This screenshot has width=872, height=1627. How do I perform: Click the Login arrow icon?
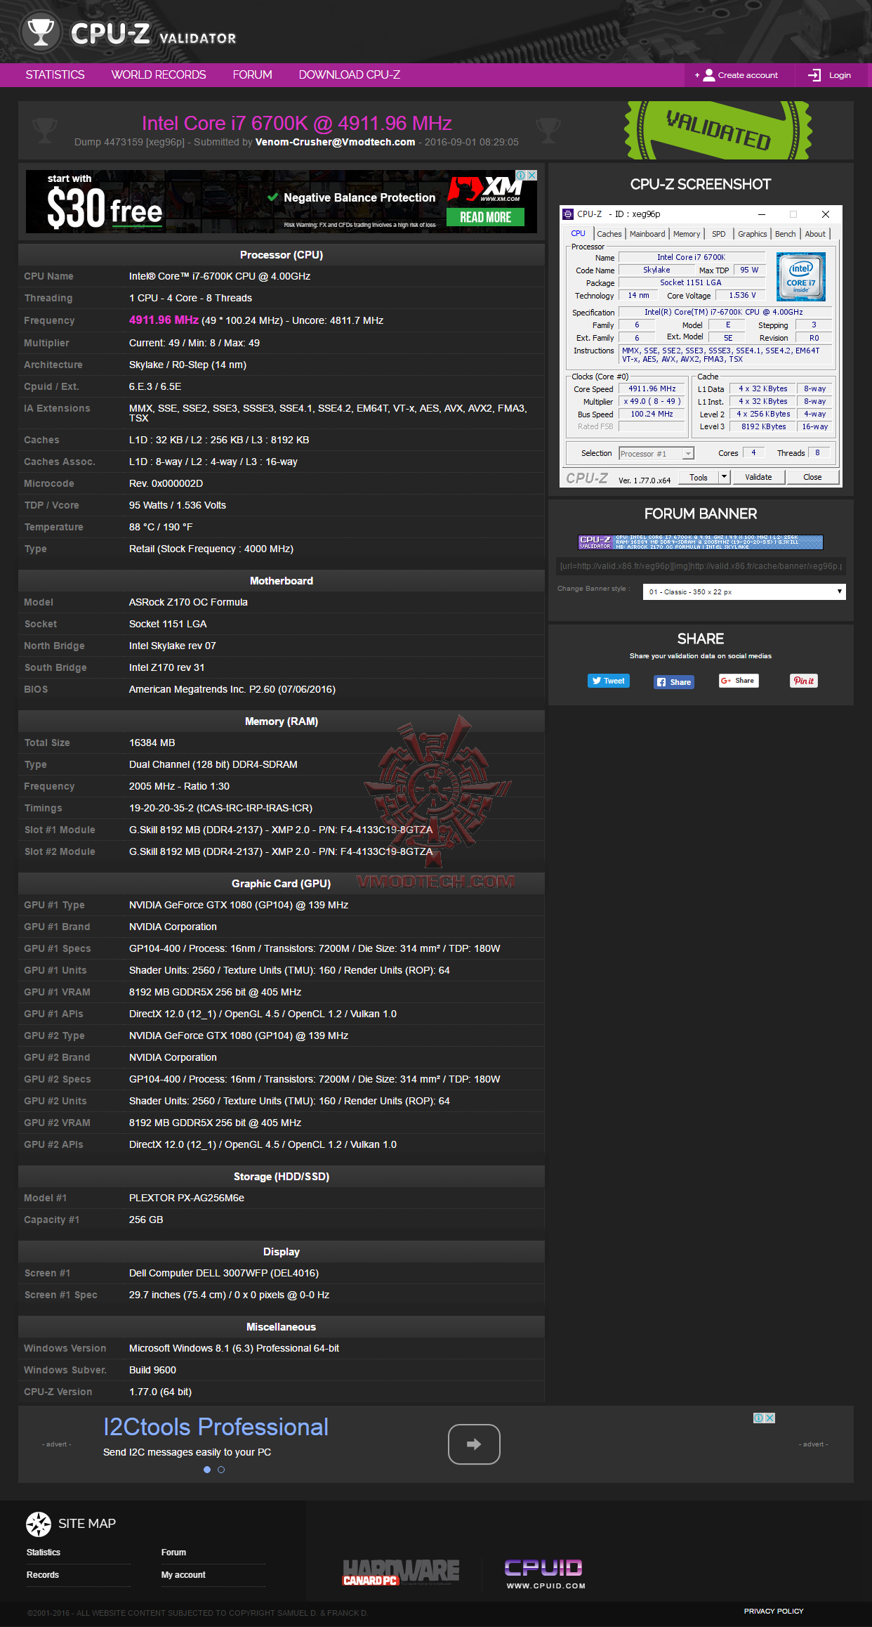coord(814,75)
